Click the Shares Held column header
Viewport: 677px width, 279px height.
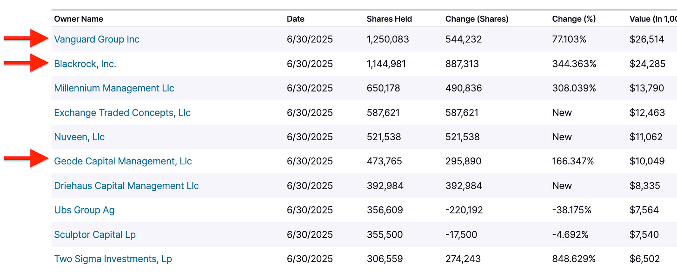click(x=389, y=19)
